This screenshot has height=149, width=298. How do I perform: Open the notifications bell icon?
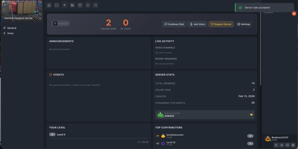[x=88, y=5]
